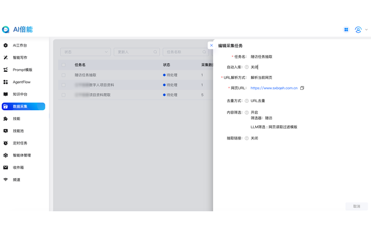
Task: Click the help icon next to 自动入库
Action: point(247,67)
